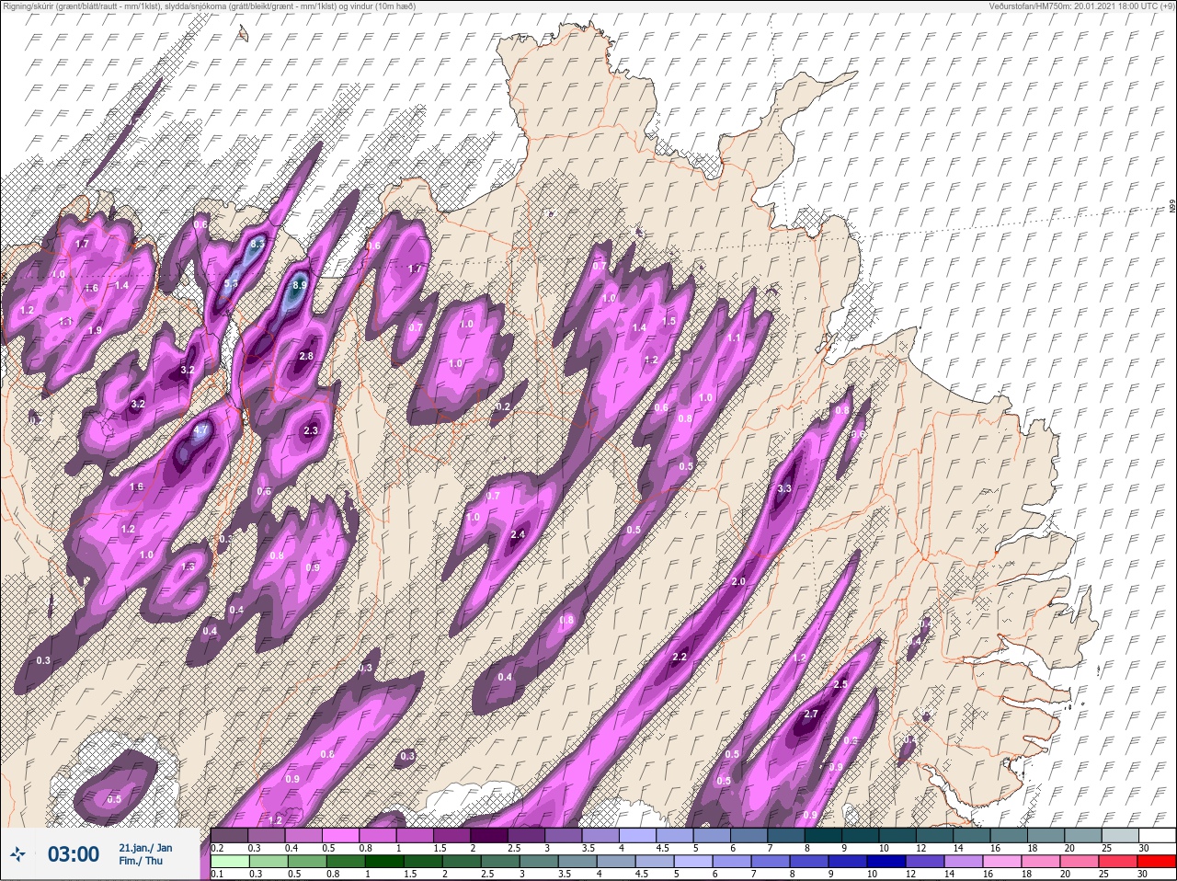Select the white swatch ending the upper legend row
The height and width of the screenshot is (881, 1177).
[x=1156, y=835]
